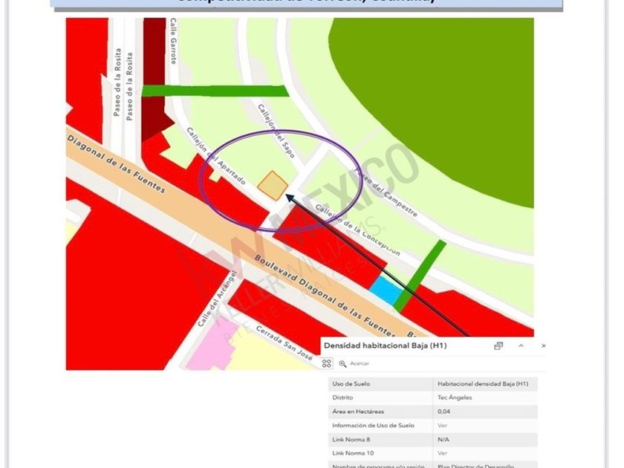This screenshot has width=624, height=468.
Task: Click the Distrito field label
Action: point(342,397)
